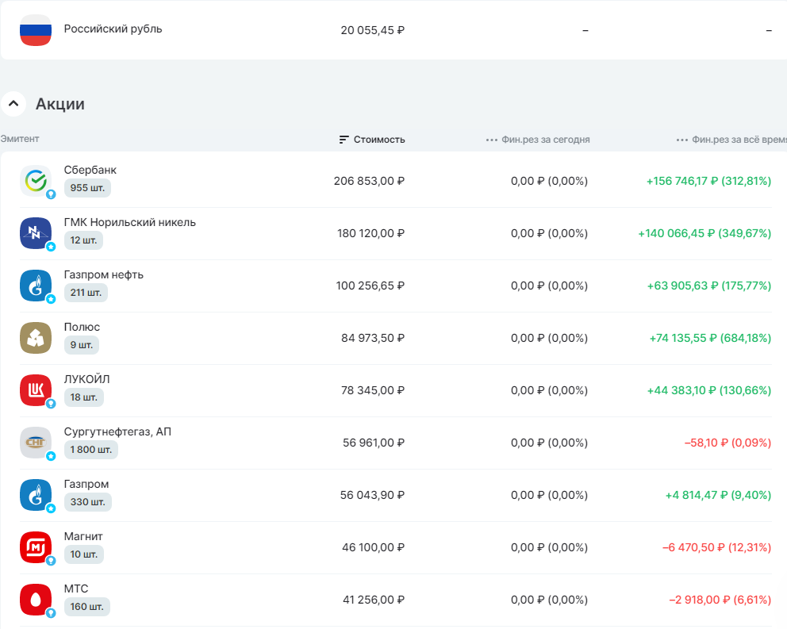Click the Russian ruble flag icon
The width and height of the screenshot is (787, 629).
pyautogui.click(x=36, y=30)
